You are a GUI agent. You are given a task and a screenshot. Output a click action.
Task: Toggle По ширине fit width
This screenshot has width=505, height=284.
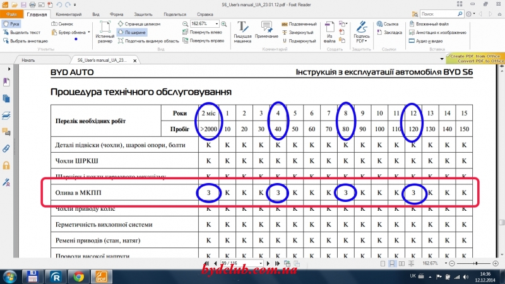coord(132,33)
